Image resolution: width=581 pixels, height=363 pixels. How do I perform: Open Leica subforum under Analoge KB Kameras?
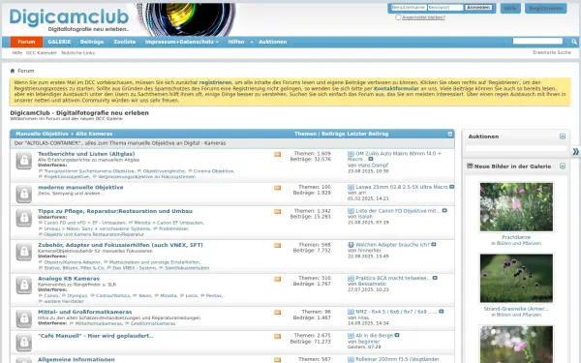(x=191, y=295)
